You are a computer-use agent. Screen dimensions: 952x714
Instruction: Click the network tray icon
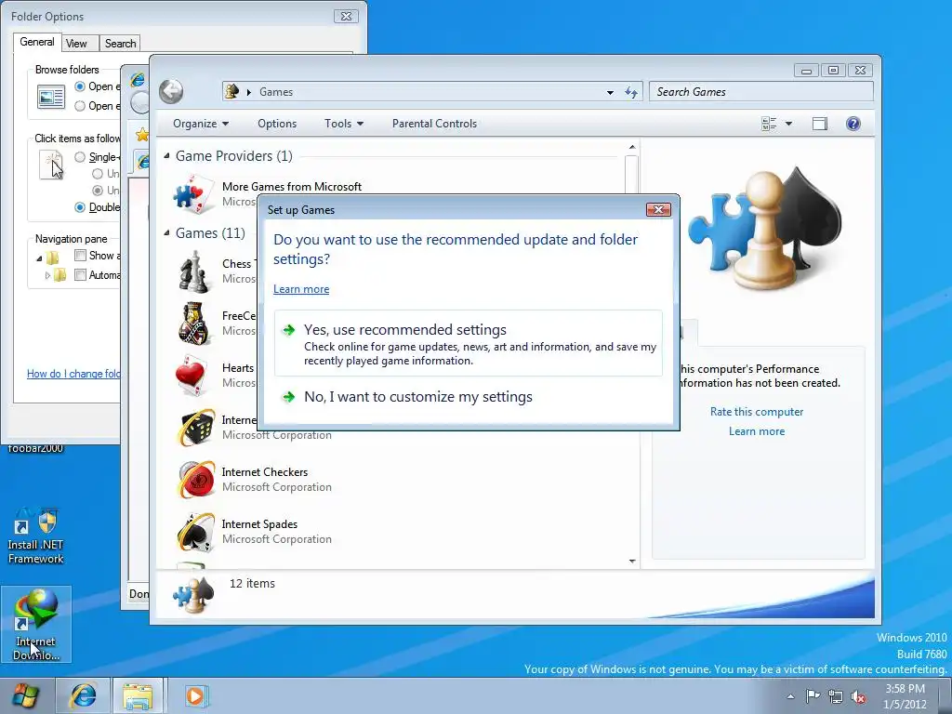[836, 696]
